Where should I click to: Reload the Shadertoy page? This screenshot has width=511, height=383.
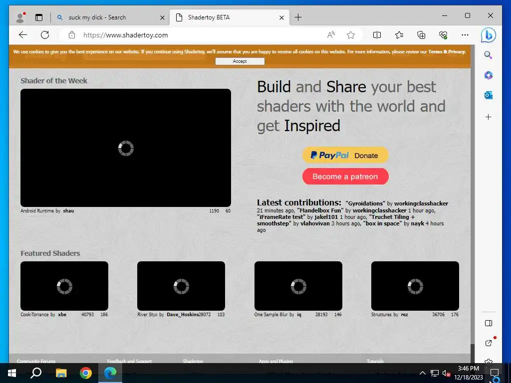tap(45, 35)
